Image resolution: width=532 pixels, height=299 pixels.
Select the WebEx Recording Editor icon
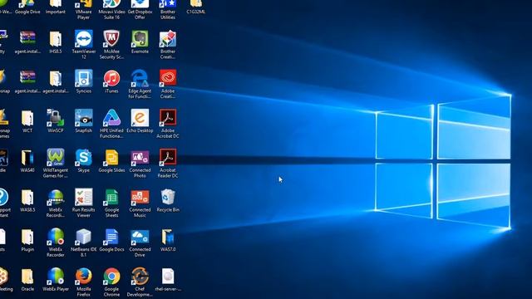pyautogui.click(x=56, y=198)
